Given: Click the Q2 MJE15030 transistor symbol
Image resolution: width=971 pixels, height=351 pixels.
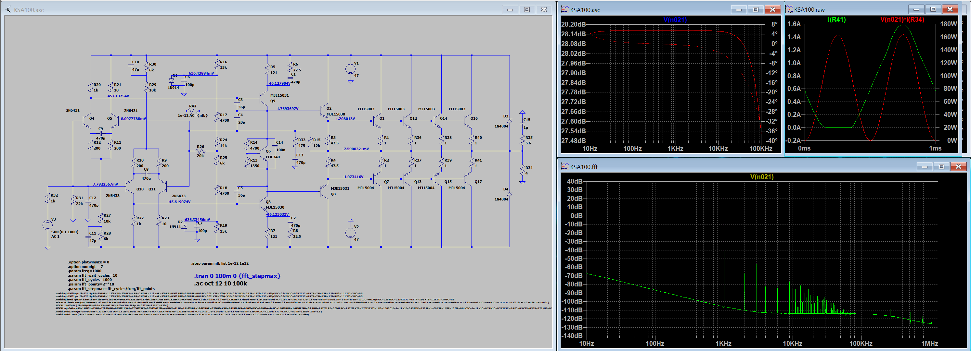Looking at the screenshot, I should (x=324, y=111).
